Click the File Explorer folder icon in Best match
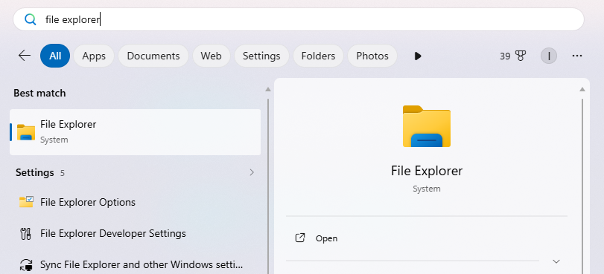The image size is (604, 274). coord(26,132)
